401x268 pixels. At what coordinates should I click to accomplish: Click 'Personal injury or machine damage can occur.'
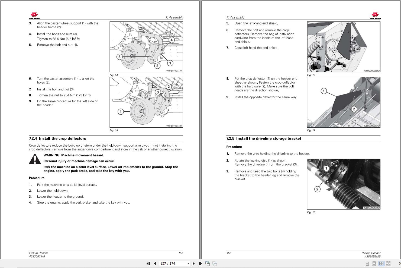click(x=79, y=161)
